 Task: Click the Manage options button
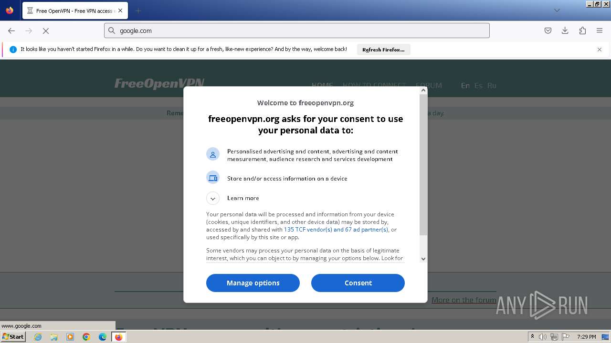point(253,283)
